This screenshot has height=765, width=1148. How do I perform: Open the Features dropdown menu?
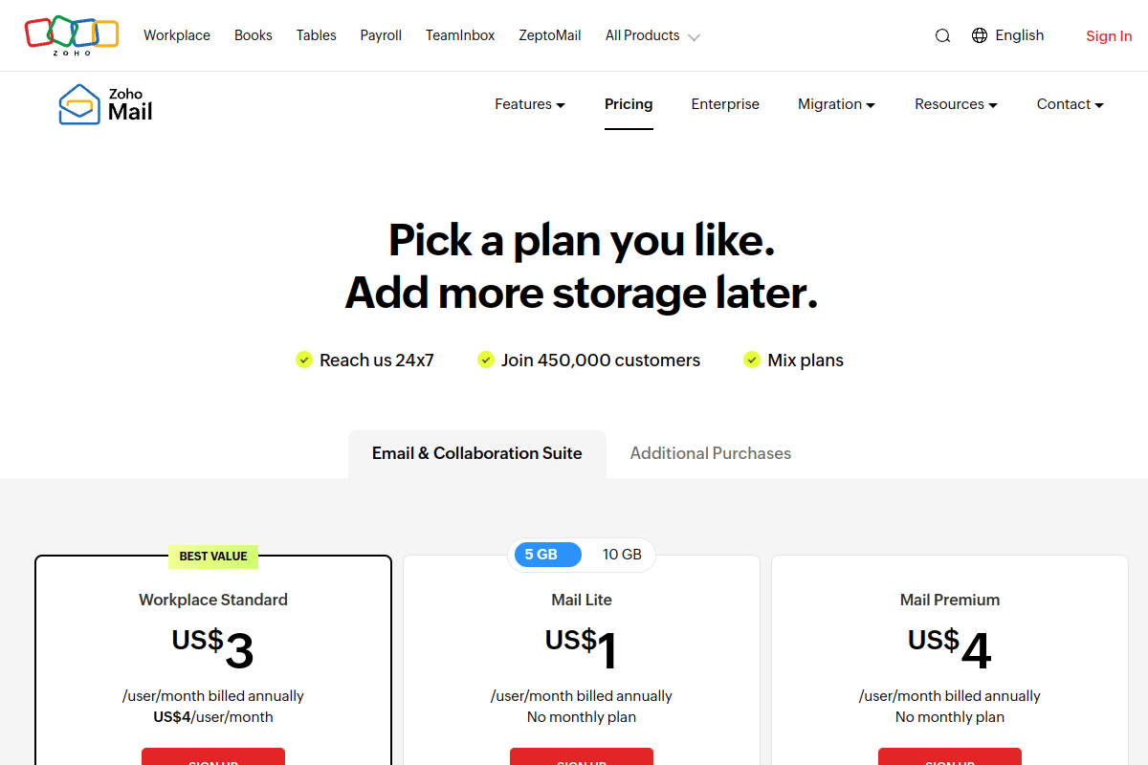(x=529, y=104)
